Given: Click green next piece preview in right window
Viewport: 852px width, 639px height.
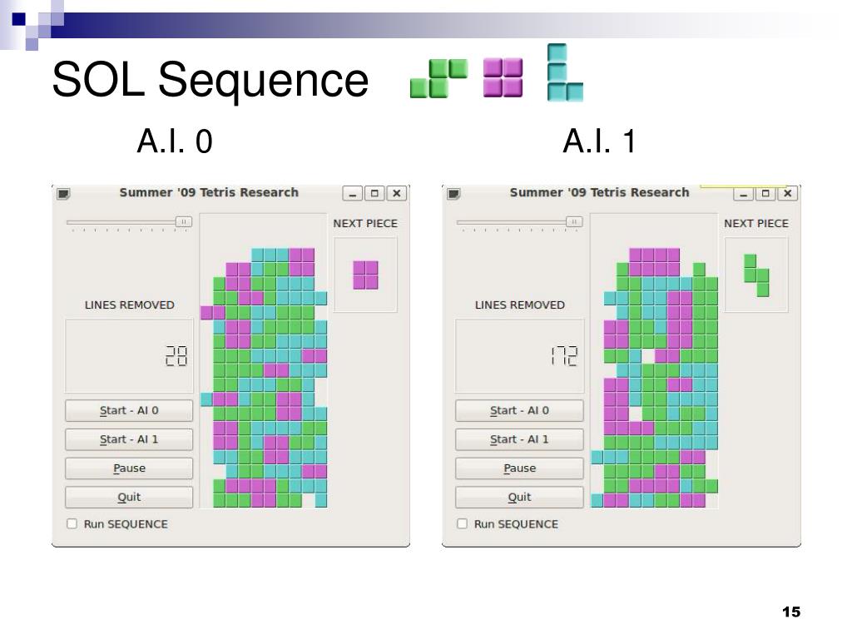Looking at the screenshot, I should tap(756, 275).
